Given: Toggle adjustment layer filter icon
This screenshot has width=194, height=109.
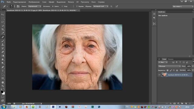Looking at the screenshot, I should pyautogui.click(x=177, y=62).
